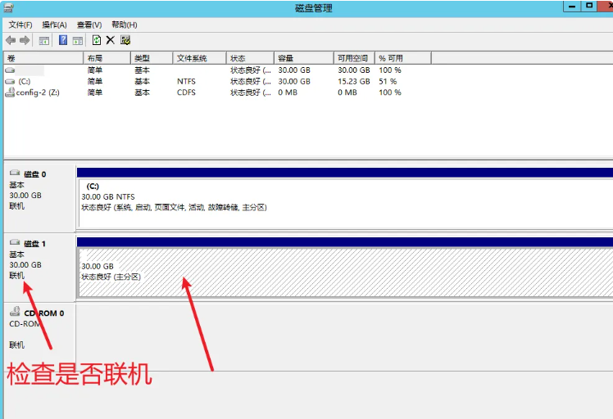Open the 文件(F) menu

click(20, 25)
